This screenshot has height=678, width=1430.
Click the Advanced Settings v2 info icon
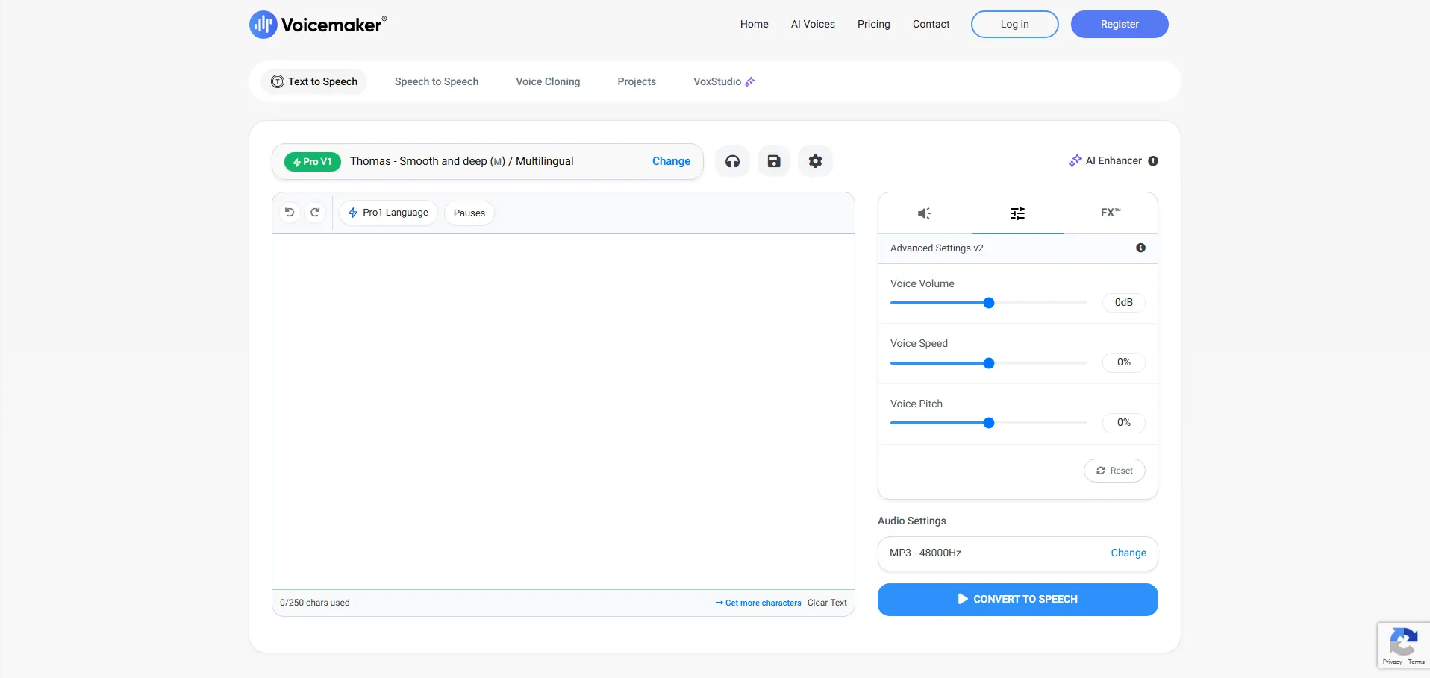click(1140, 248)
